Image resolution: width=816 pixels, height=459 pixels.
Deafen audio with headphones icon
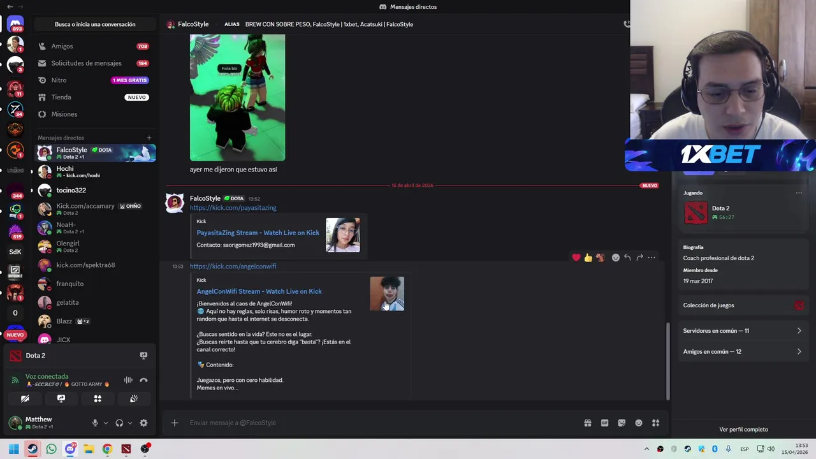point(119,423)
